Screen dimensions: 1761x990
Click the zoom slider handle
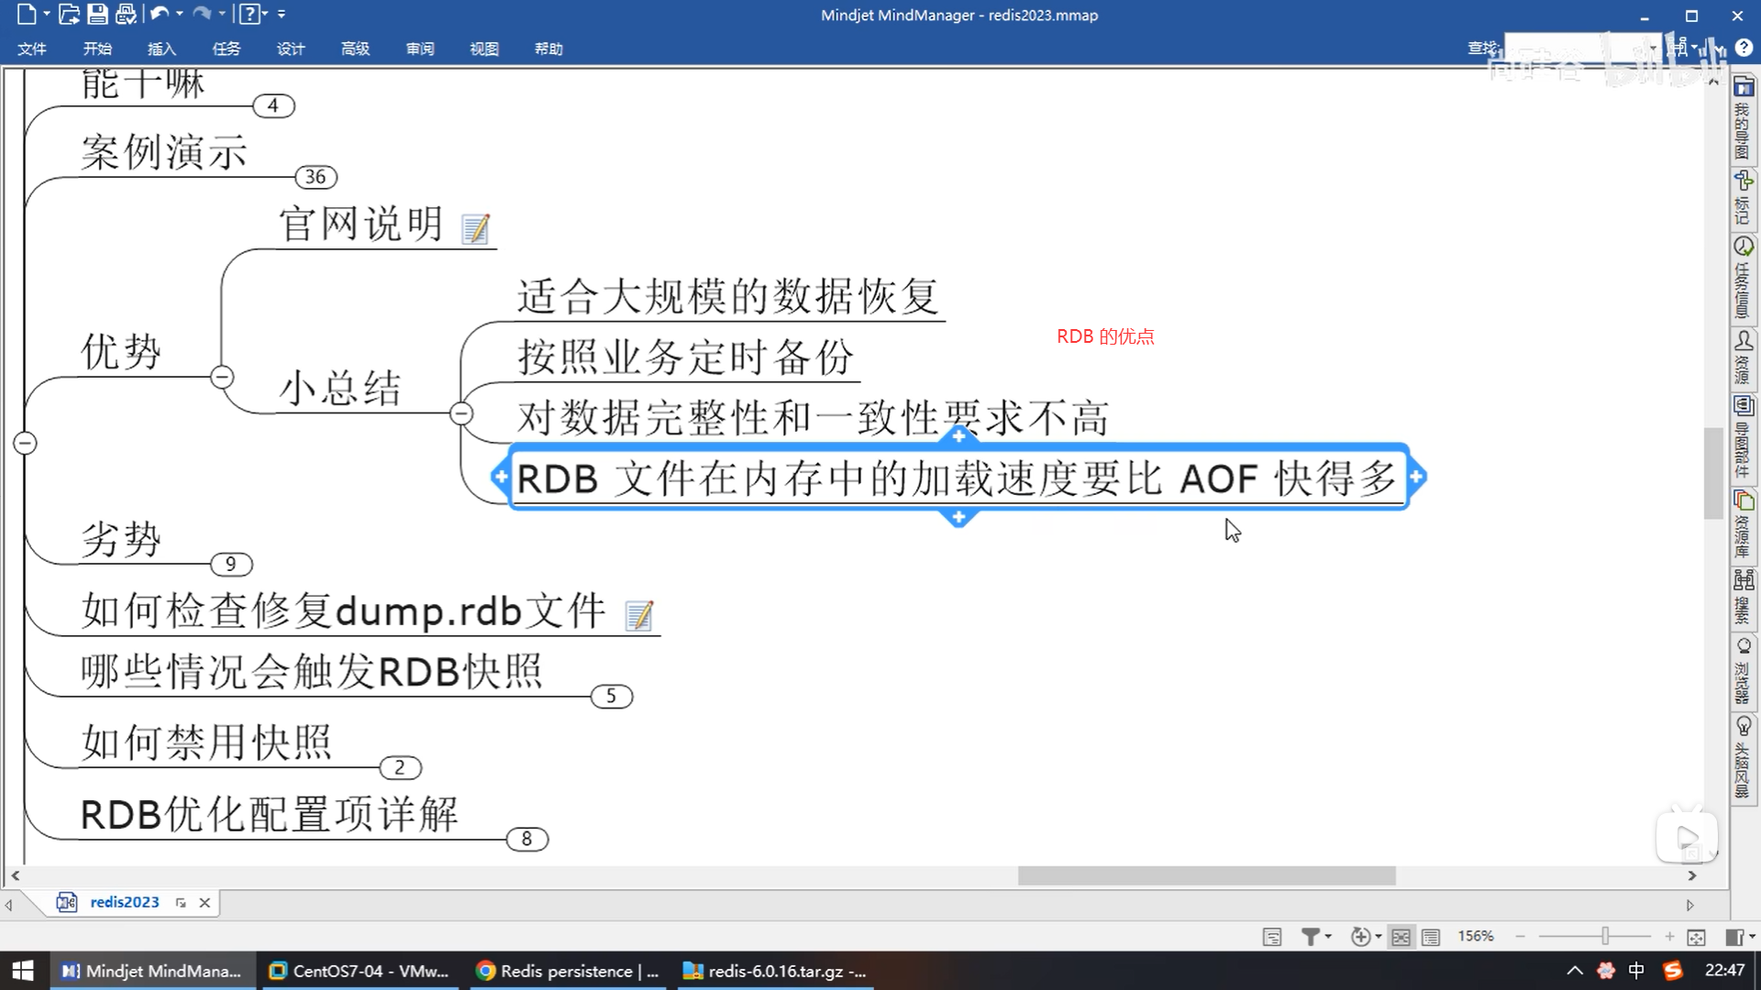click(x=1605, y=936)
